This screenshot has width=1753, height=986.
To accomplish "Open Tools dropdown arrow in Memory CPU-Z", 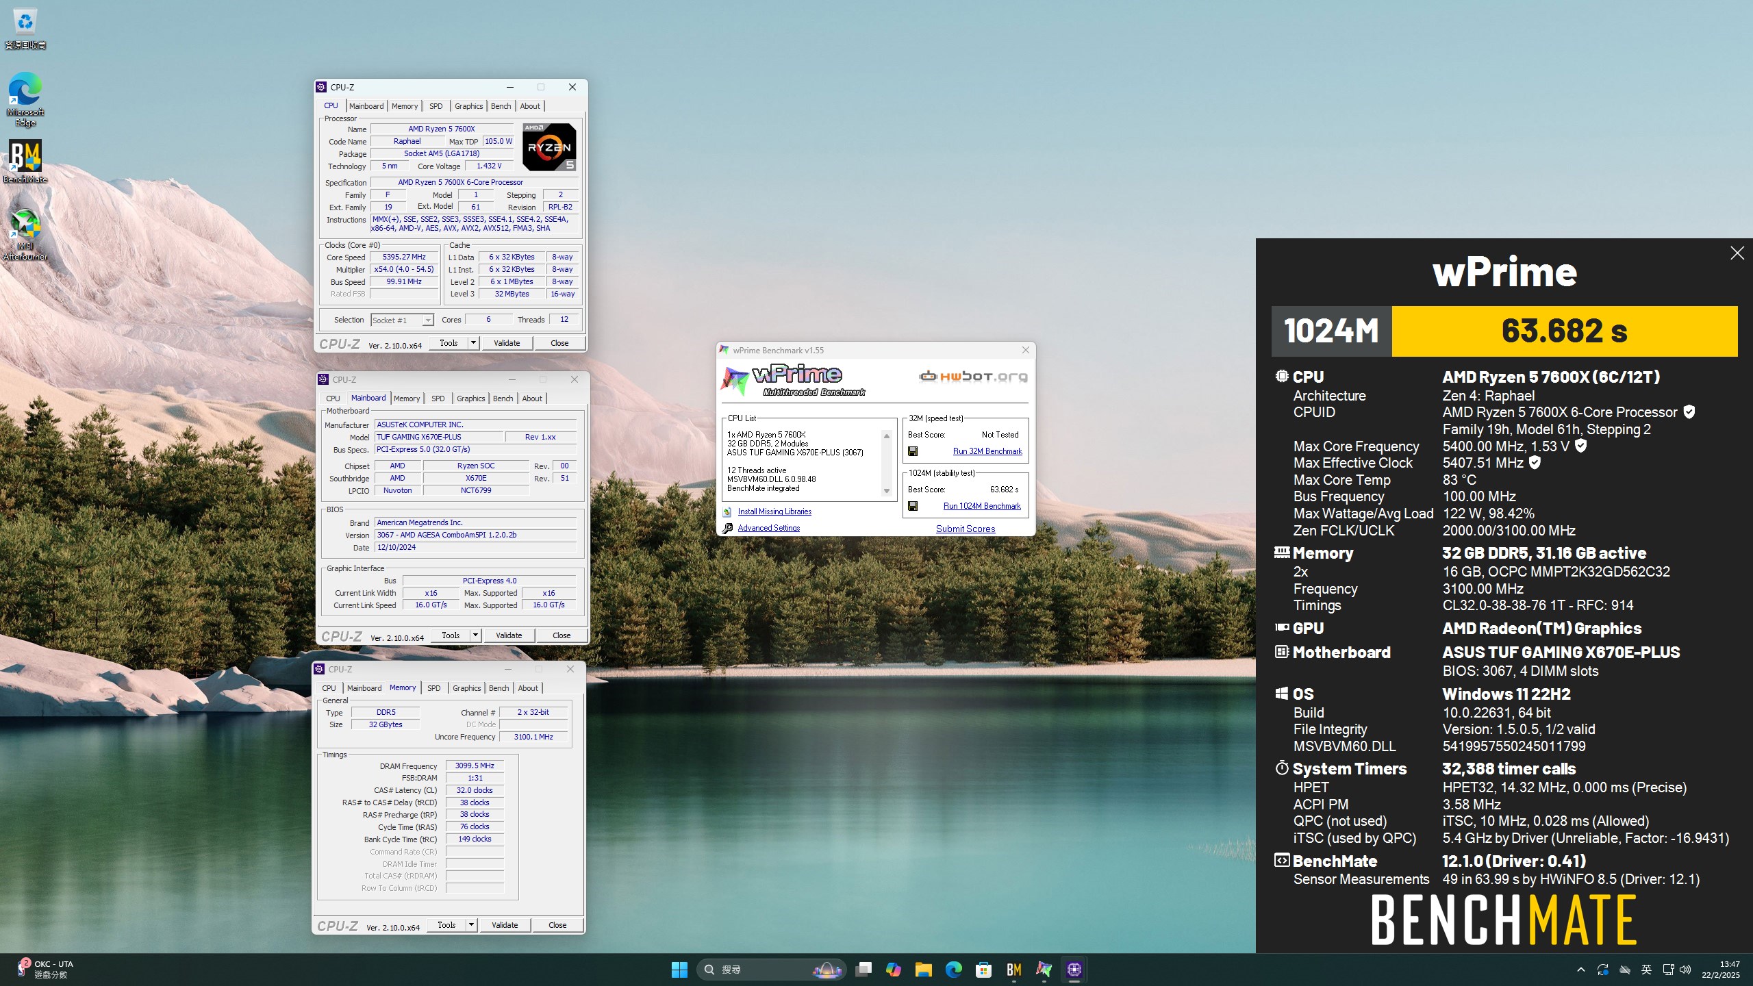I will pos(471,925).
